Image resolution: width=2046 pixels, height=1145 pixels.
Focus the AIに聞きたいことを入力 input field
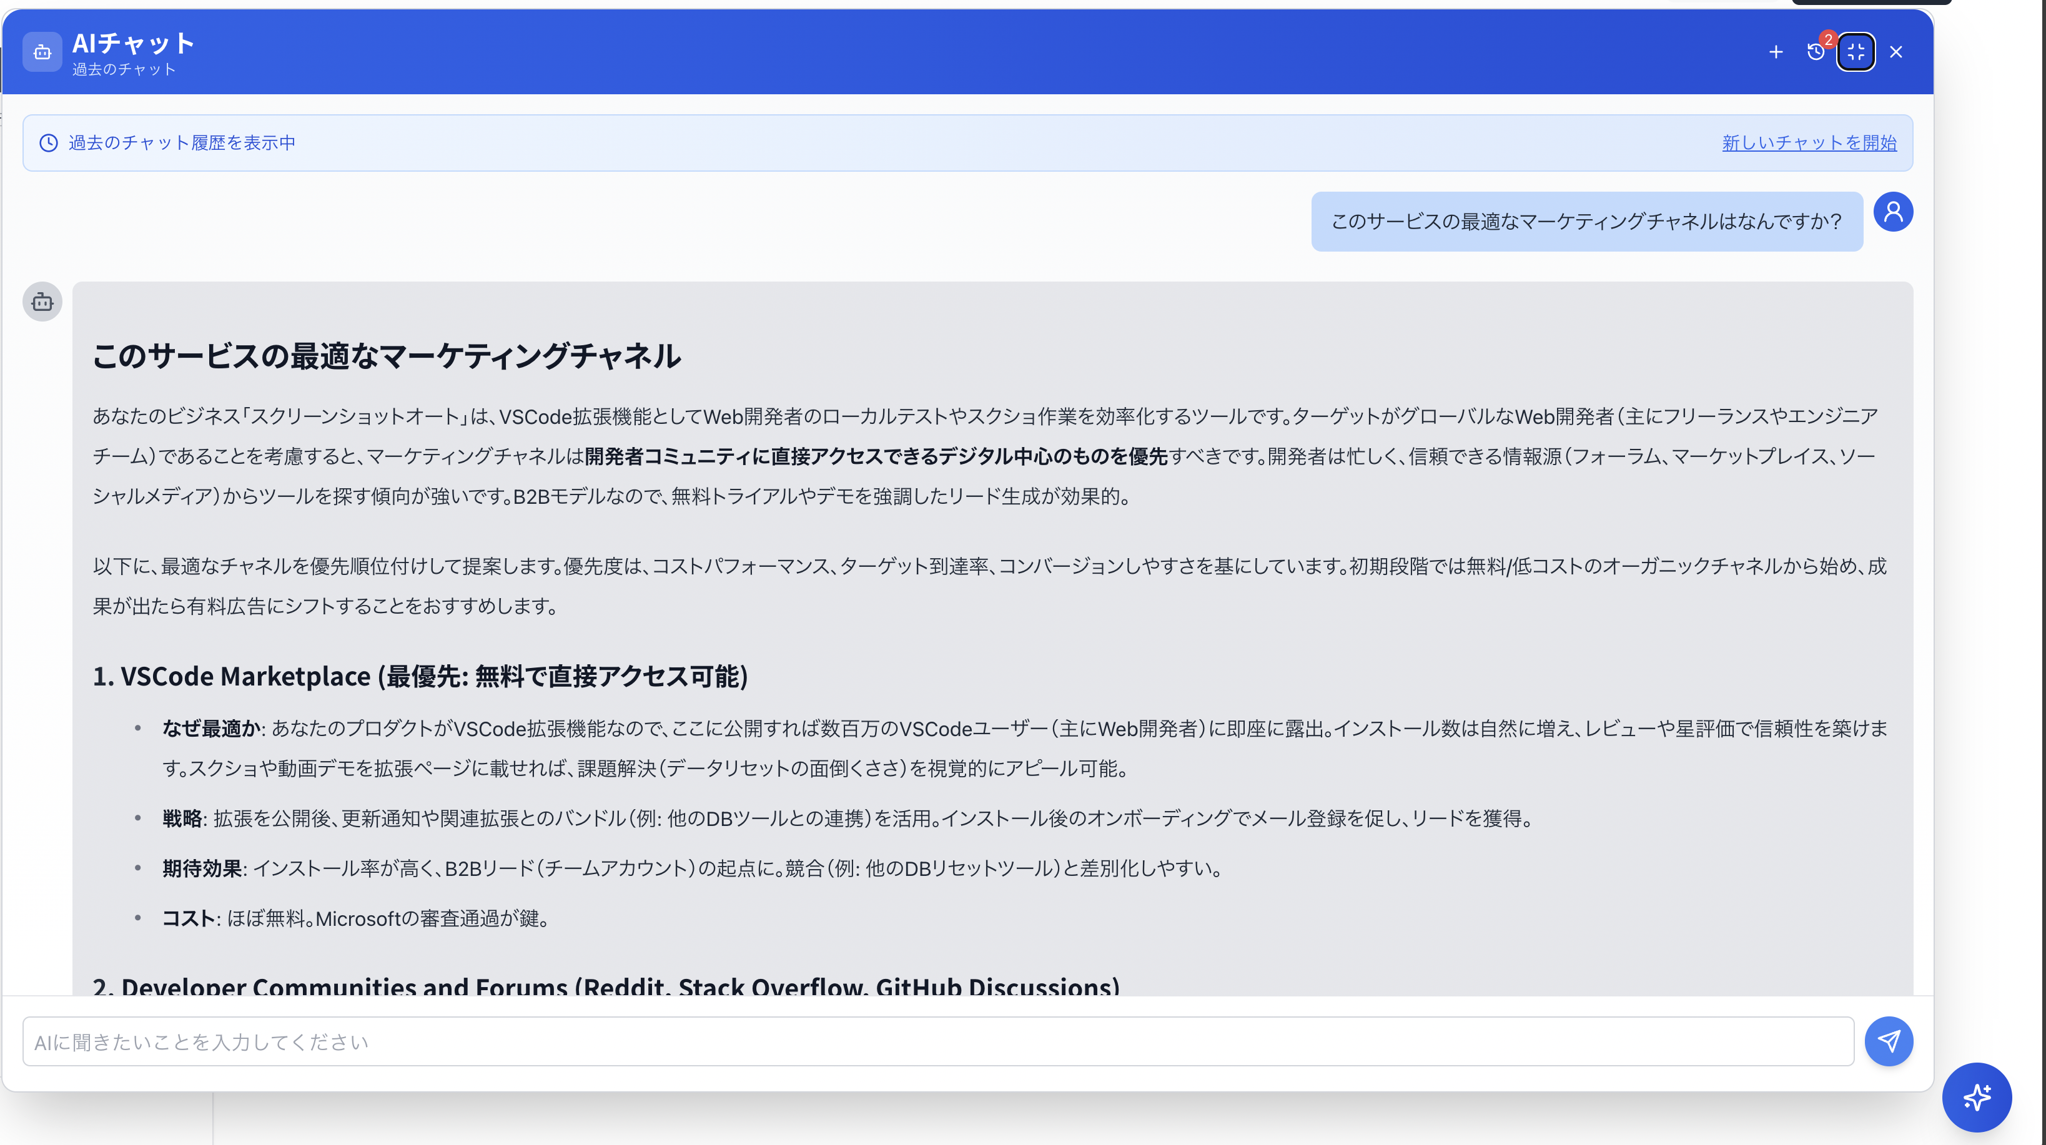(x=937, y=1042)
